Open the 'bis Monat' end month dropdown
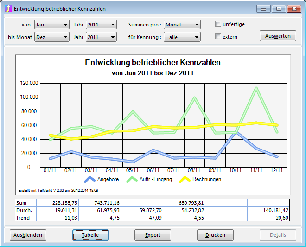The image size is (306, 247). [51, 37]
